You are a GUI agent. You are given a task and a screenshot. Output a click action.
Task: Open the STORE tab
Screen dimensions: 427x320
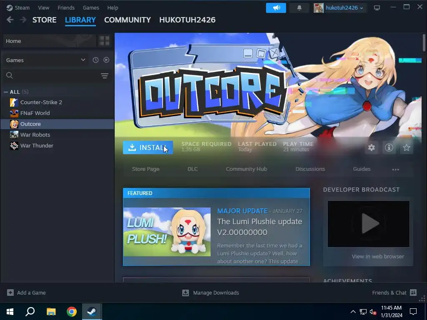click(x=44, y=20)
